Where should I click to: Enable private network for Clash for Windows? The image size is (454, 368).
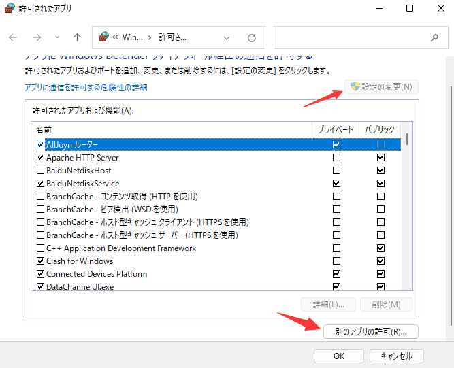tap(336, 261)
